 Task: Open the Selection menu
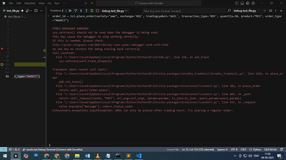tap(30, 3)
